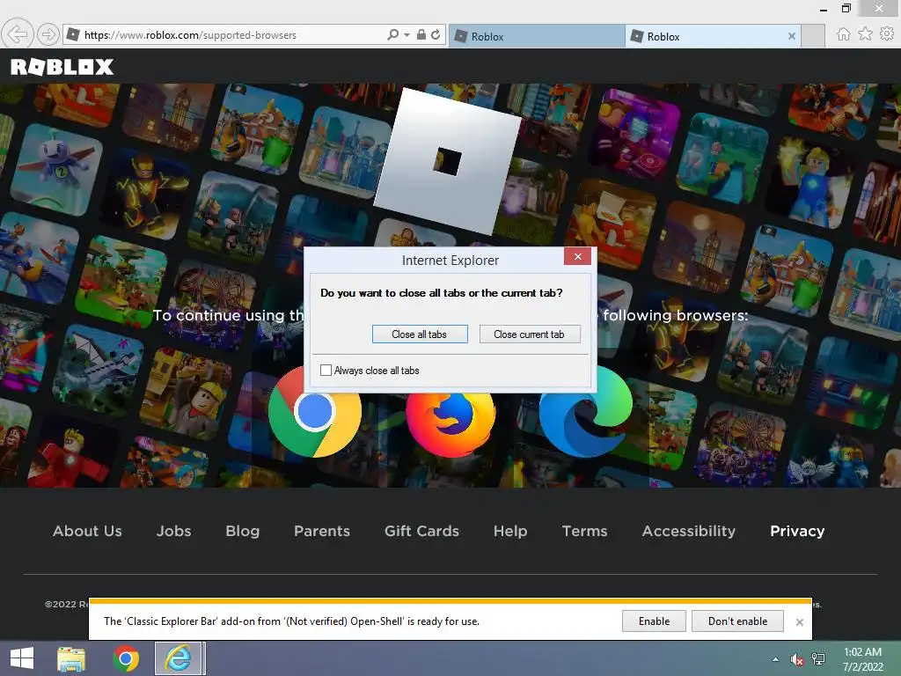Open the Jobs footer link
This screenshot has height=676, width=901.
pos(173,531)
